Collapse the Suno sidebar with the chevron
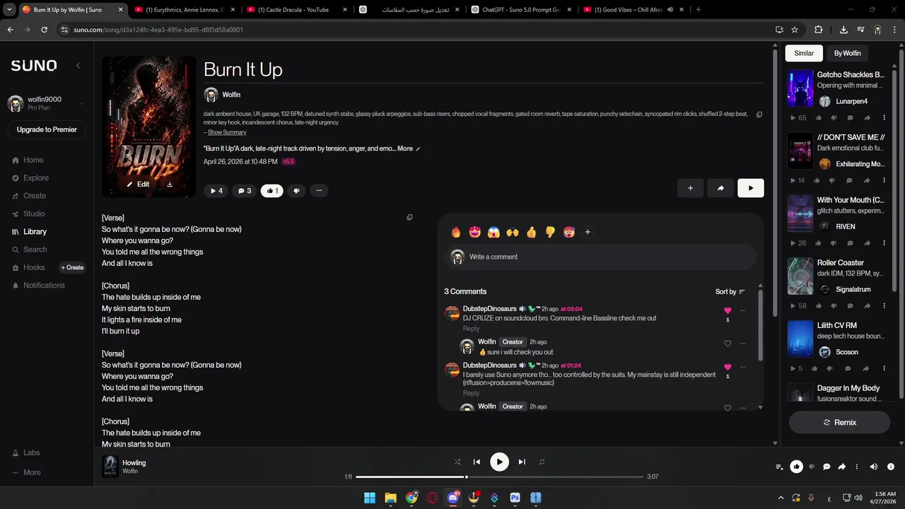905x509 pixels. coord(78,65)
